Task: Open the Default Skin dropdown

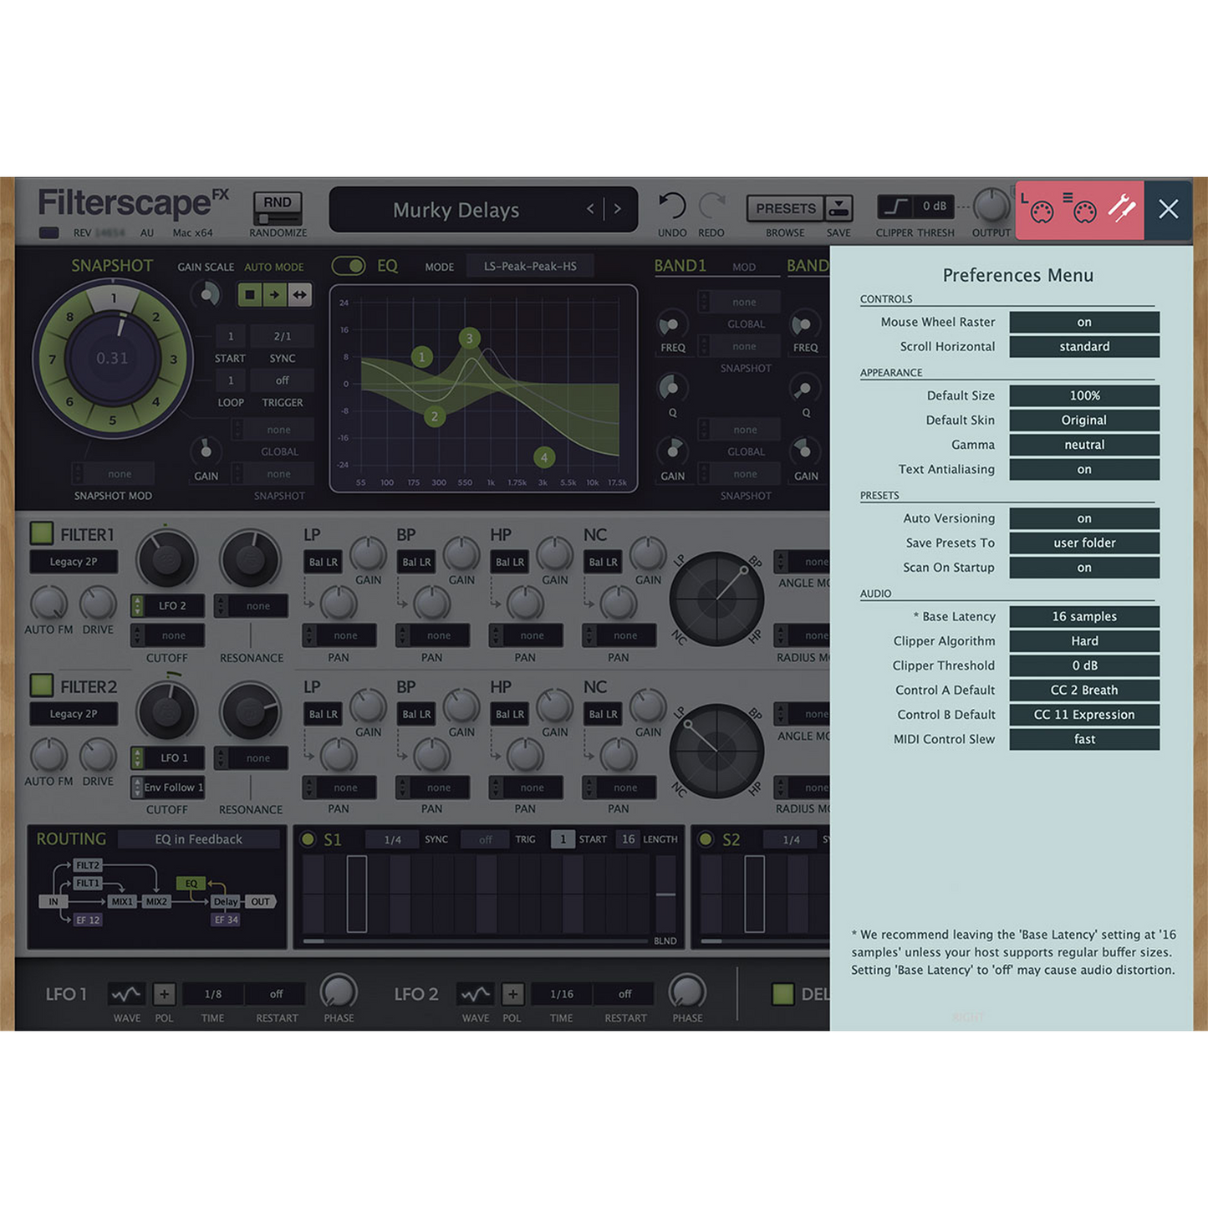Action: click(1083, 421)
